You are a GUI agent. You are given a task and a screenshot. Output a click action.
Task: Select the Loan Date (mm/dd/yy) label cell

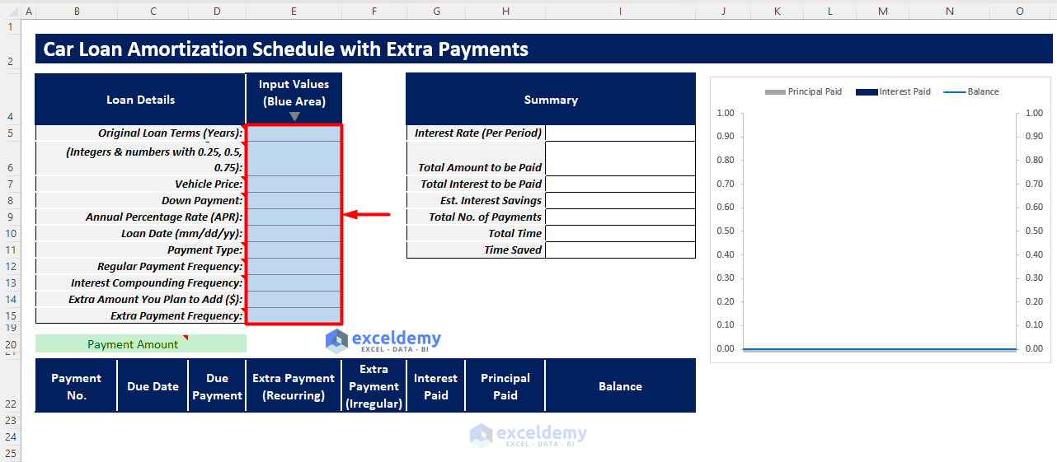(x=141, y=233)
